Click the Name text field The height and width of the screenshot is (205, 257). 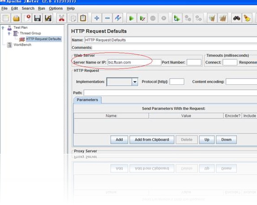pos(171,40)
